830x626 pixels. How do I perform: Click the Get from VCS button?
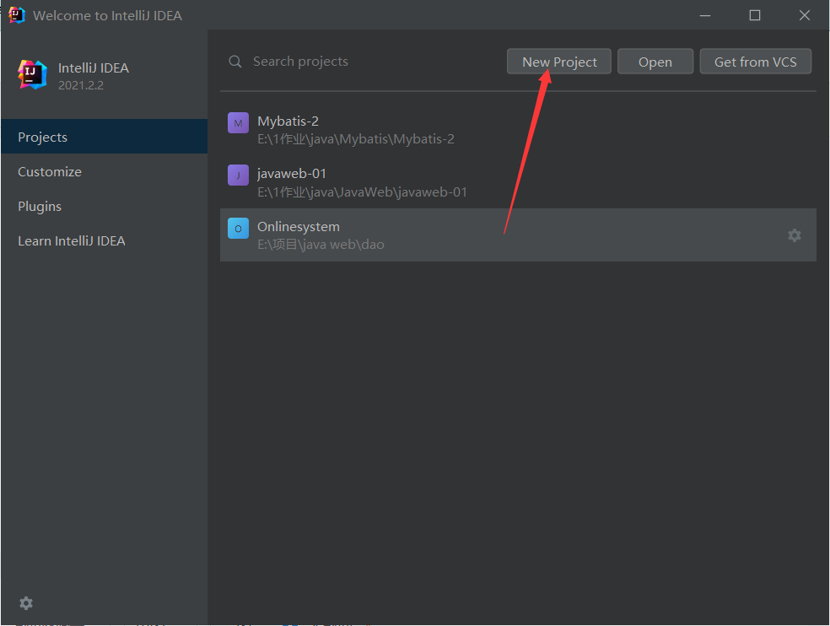(x=755, y=62)
